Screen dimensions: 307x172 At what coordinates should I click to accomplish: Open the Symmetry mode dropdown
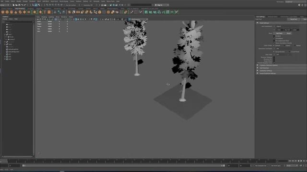pos(88,5)
